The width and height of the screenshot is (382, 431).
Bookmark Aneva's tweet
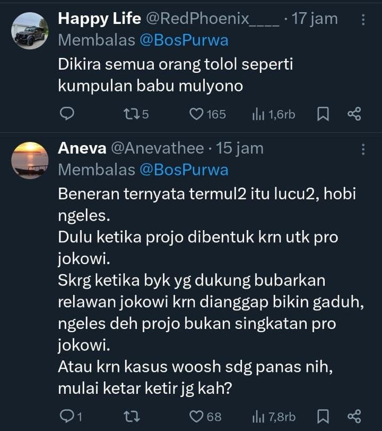(x=323, y=416)
